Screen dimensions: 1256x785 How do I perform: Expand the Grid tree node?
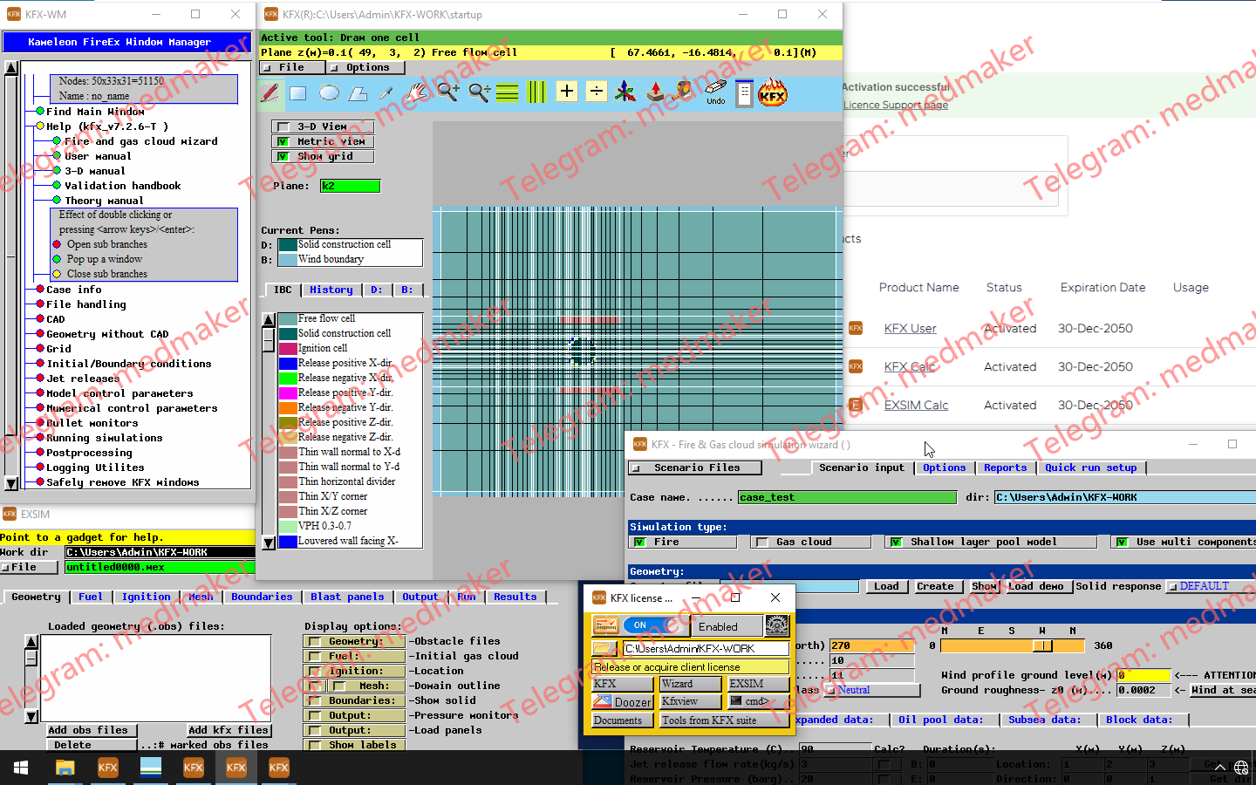[x=40, y=349]
